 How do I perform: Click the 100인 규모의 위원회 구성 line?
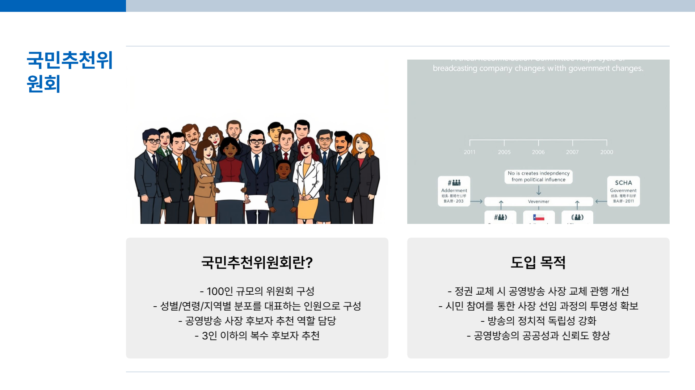pos(257,291)
